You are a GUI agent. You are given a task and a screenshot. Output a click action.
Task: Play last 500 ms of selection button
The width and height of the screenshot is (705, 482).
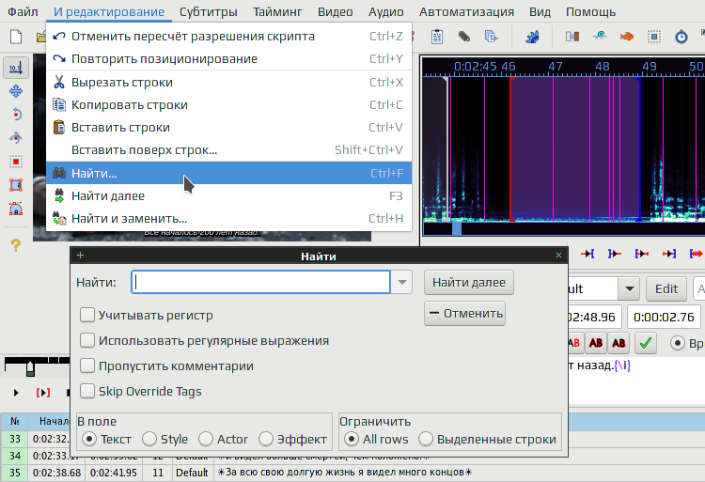pyautogui.click(x=669, y=255)
